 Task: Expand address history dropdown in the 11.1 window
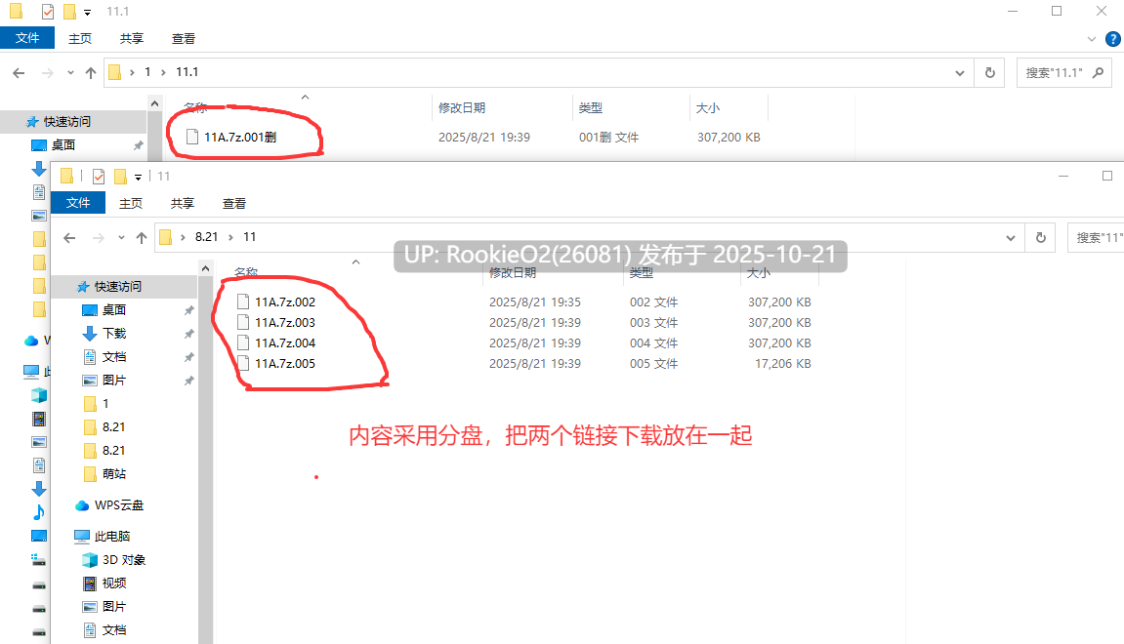click(960, 72)
